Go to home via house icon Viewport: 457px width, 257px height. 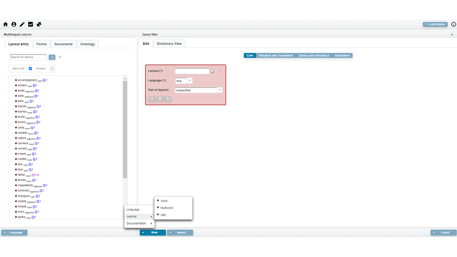pos(5,24)
